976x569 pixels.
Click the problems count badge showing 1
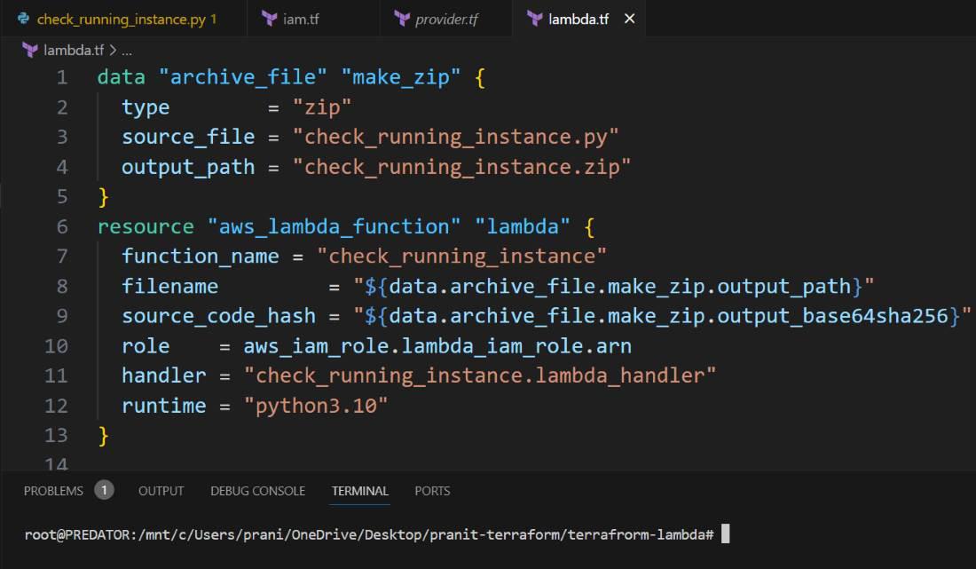[x=104, y=490]
